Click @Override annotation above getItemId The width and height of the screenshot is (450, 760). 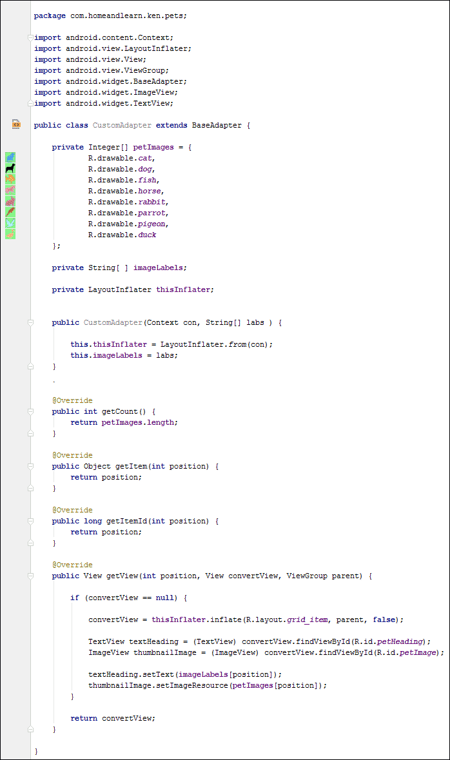point(72,510)
